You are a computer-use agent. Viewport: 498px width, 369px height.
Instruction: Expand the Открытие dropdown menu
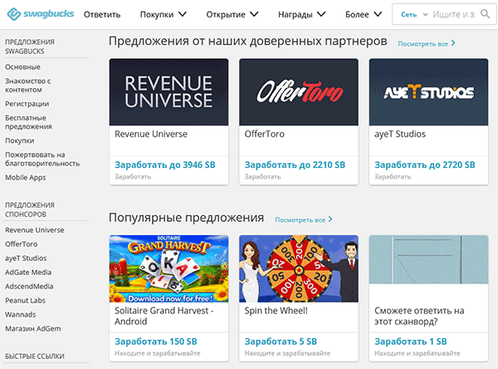point(232,15)
